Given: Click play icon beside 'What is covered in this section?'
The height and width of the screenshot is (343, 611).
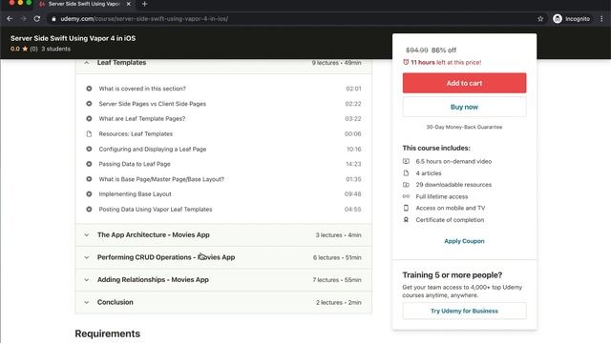Looking at the screenshot, I should pos(89,89).
